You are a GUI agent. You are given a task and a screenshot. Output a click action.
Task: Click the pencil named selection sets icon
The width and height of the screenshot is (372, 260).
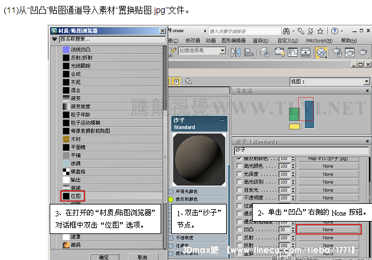(173, 51)
